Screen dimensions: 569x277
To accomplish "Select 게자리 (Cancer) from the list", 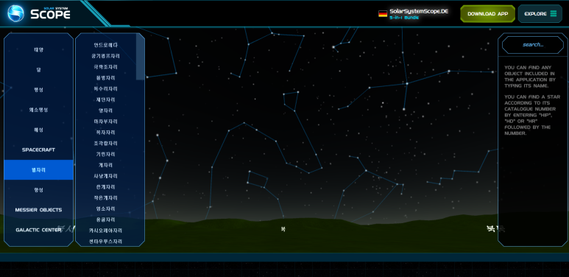I will click(x=105, y=165).
